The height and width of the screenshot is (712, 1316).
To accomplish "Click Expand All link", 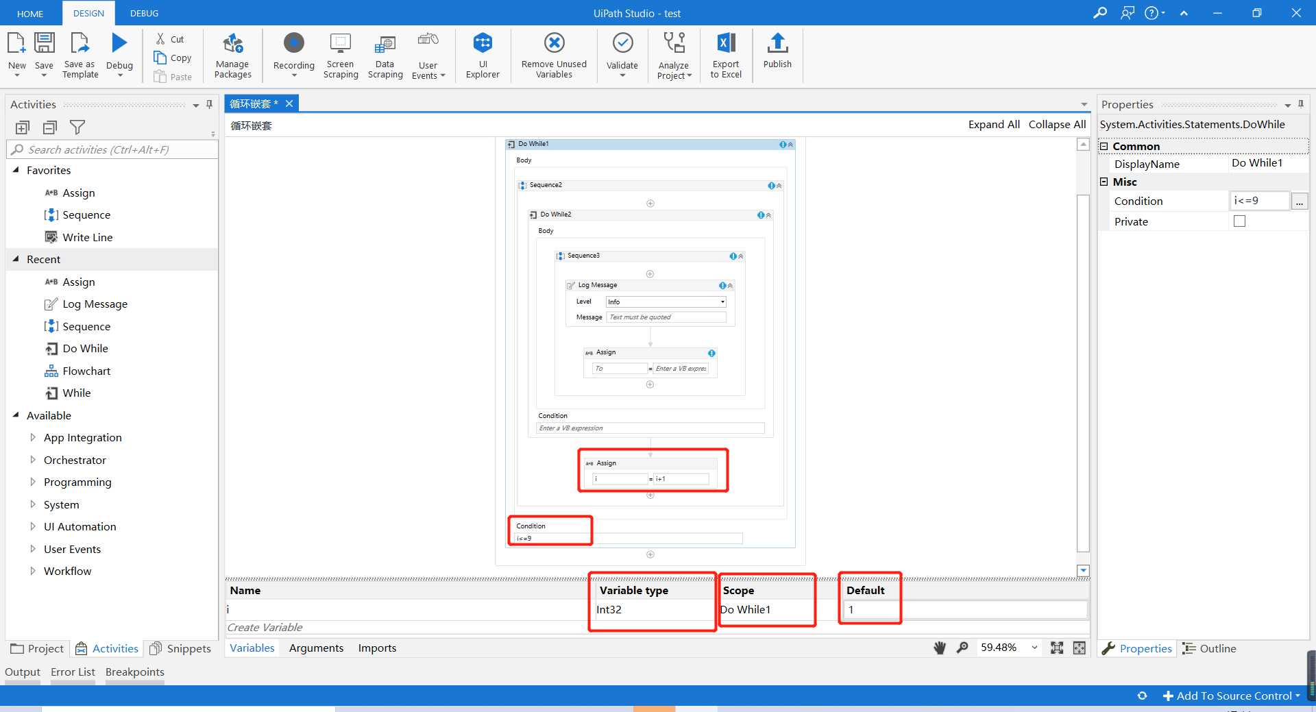I will tap(994, 124).
